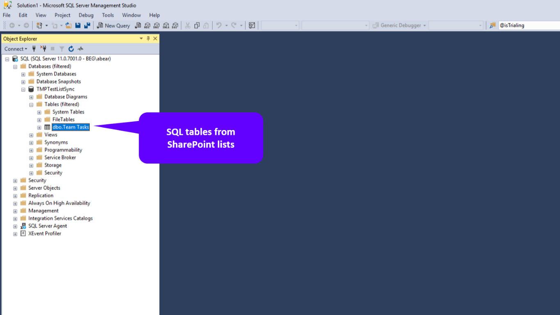560x315 pixels.
Task: Click the find box containing @isTrialing
Action: click(529, 25)
